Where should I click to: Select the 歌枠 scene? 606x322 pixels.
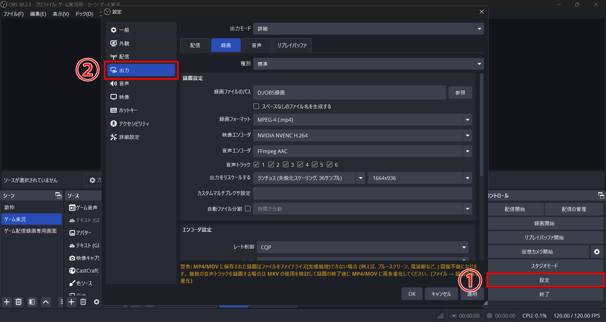point(32,207)
